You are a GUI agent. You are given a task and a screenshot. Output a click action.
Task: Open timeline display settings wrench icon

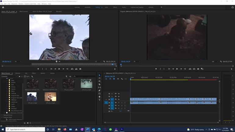tap(122, 79)
